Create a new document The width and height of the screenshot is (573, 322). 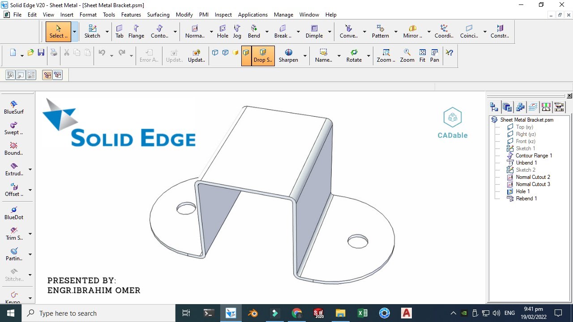[13, 53]
